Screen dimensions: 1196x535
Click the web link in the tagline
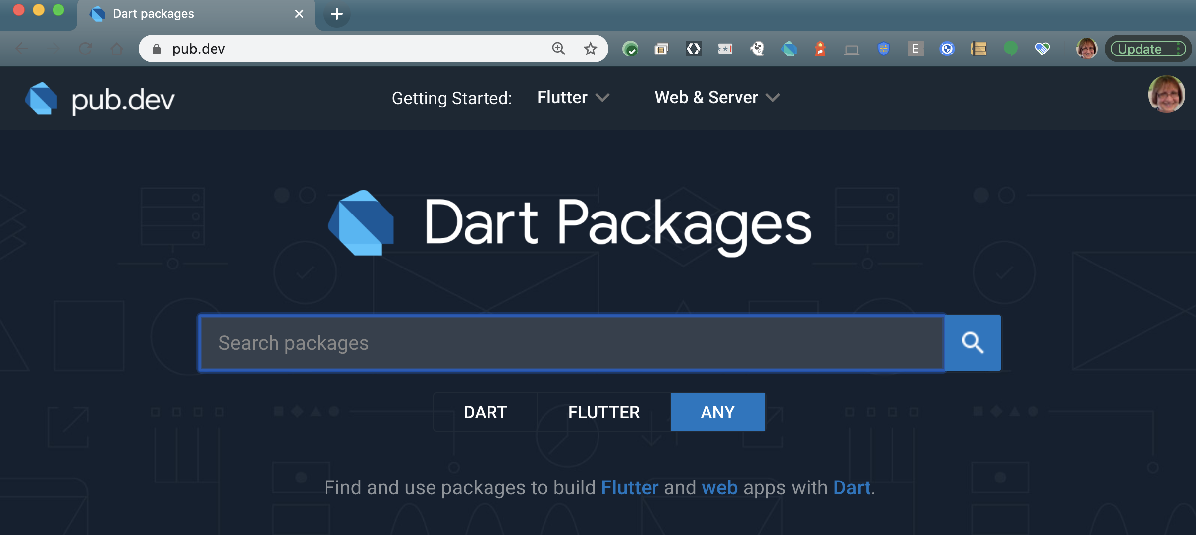coord(719,488)
